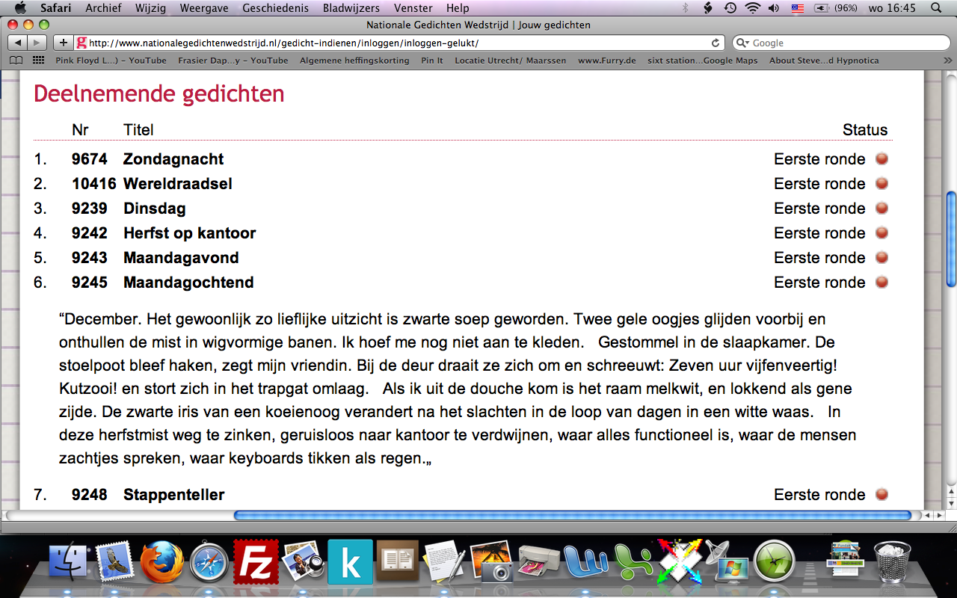The image size is (957, 598).
Task: Open the Algemene heffingskorting bookmark
Action: (354, 61)
